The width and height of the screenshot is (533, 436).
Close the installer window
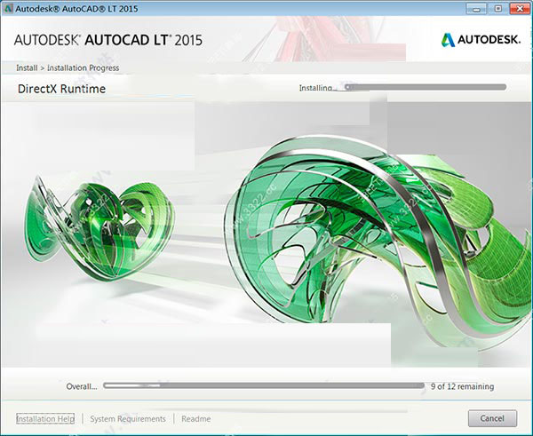[520, 9]
